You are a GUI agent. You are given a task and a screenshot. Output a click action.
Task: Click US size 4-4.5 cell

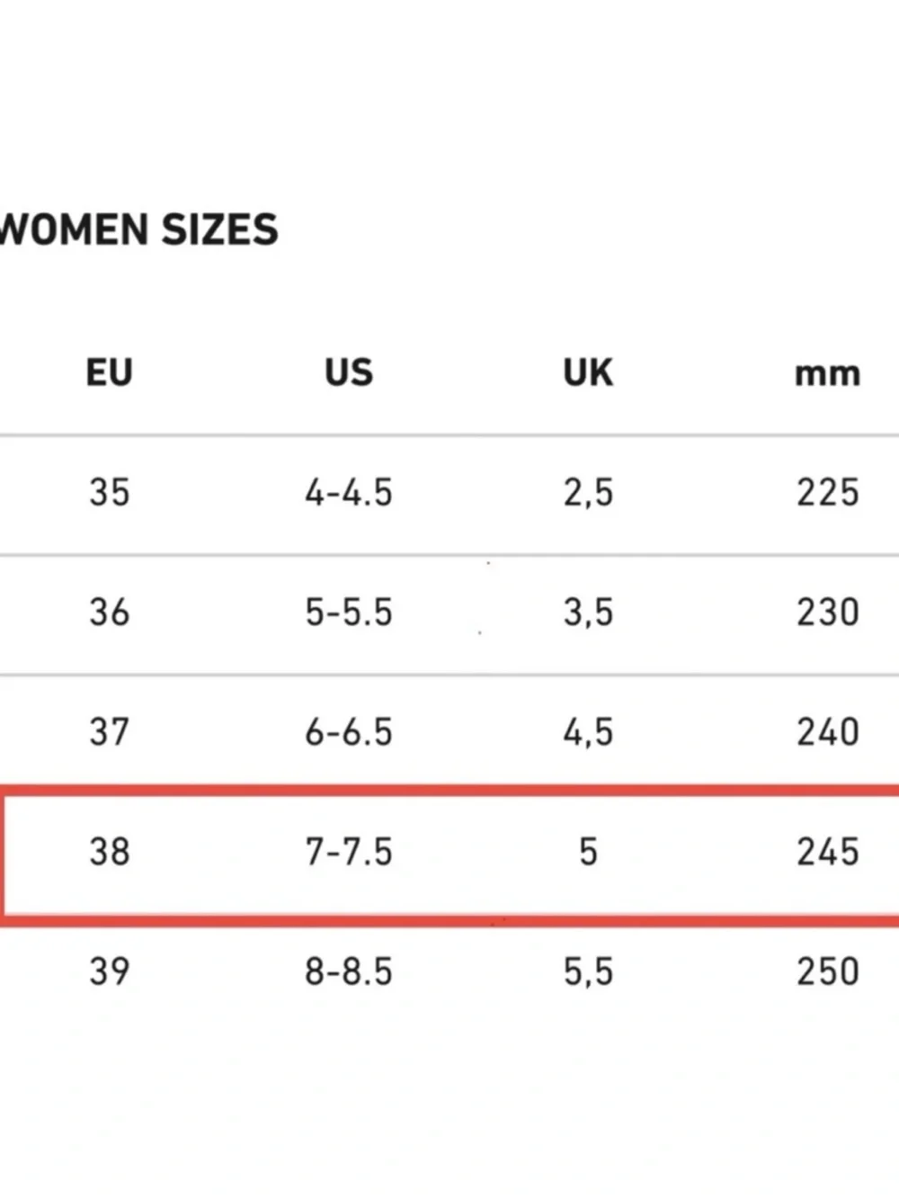(349, 492)
